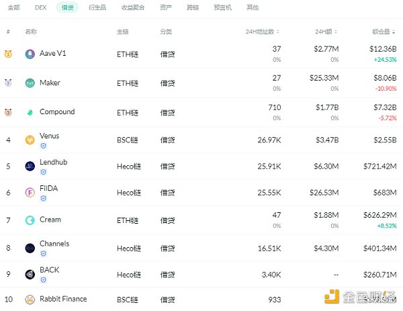Viewport: 403px width, 311px height.
Task: Click the Channels logo icon
Action: click(x=30, y=248)
